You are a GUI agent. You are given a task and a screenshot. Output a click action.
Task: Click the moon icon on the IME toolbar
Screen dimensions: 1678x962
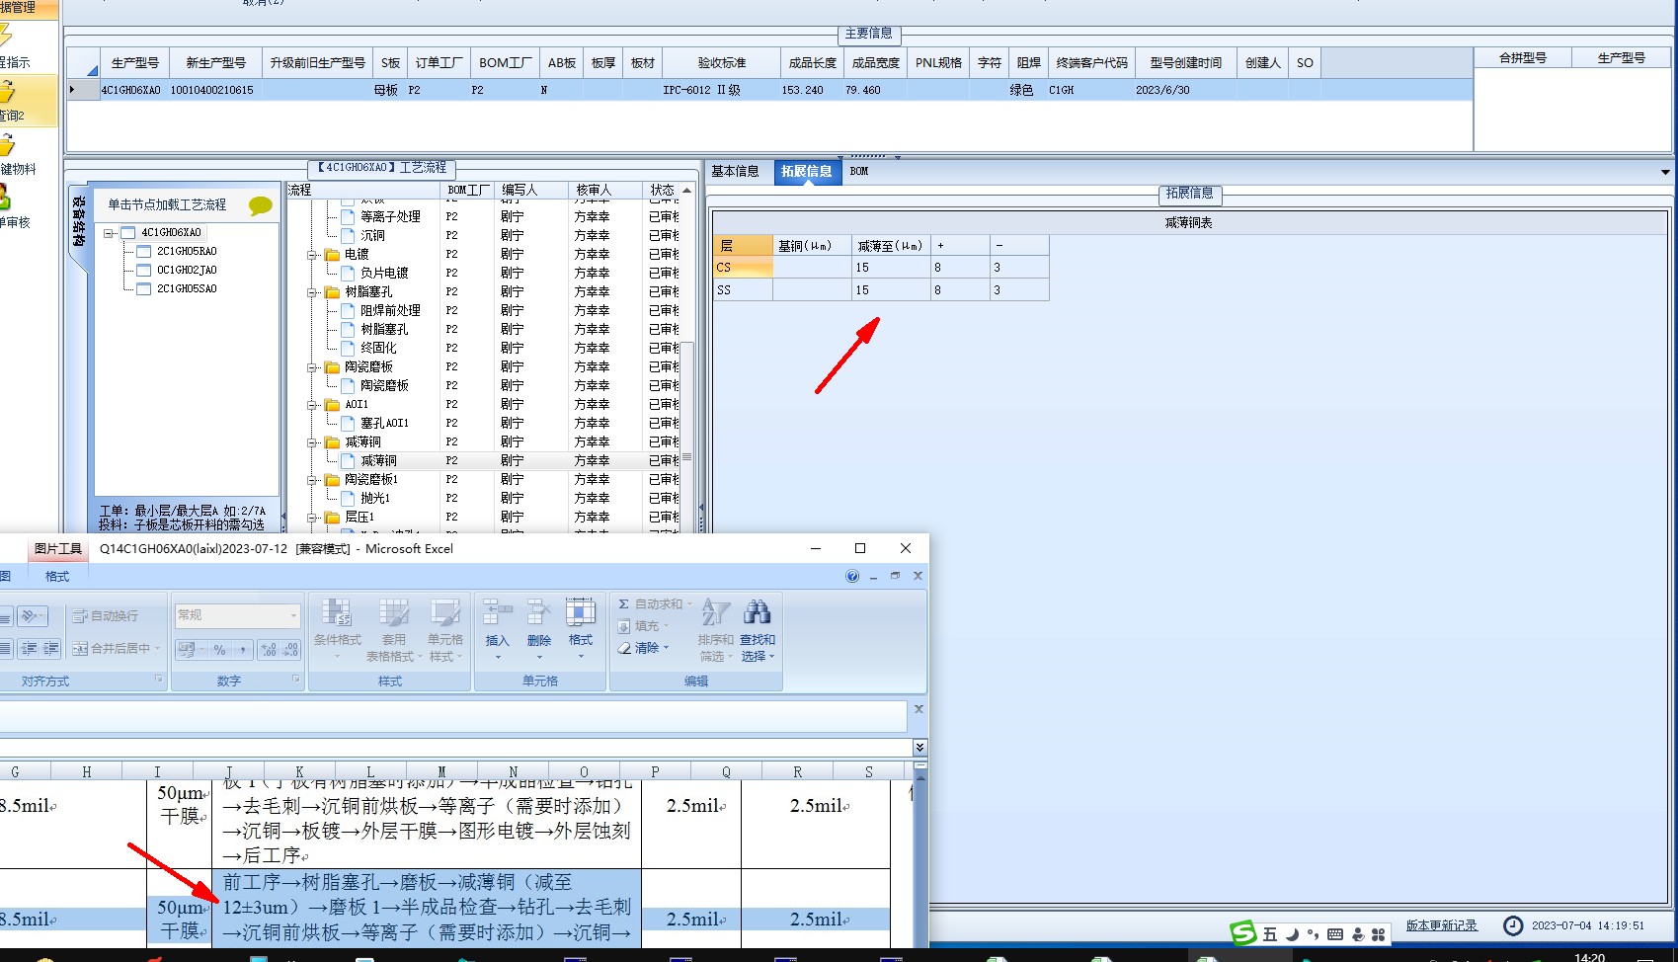pyautogui.click(x=1292, y=934)
